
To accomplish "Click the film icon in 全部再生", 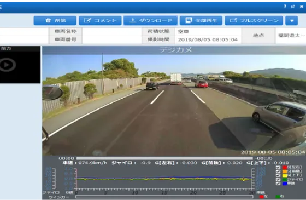I will pyautogui.click(x=189, y=20).
